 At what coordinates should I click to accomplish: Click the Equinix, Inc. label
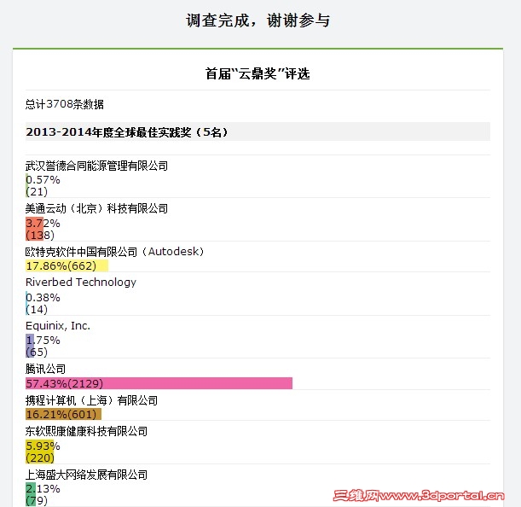58,326
